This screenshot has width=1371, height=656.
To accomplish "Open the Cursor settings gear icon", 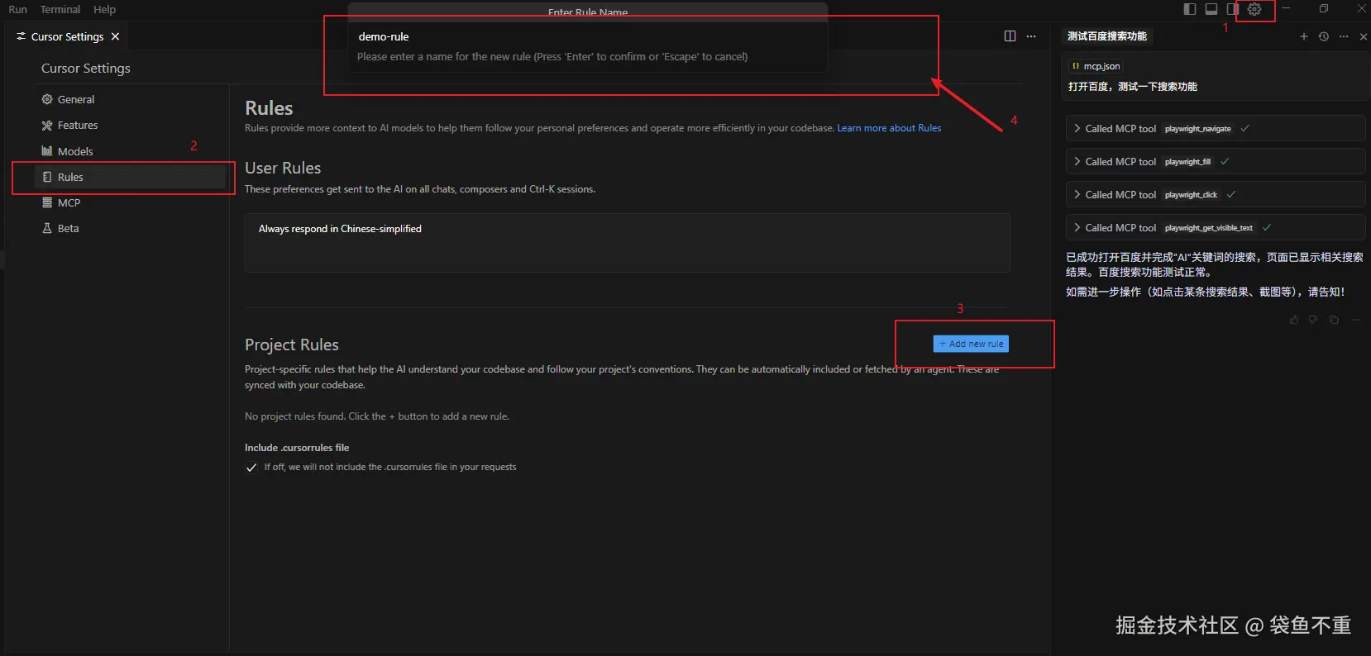I will [1254, 9].
